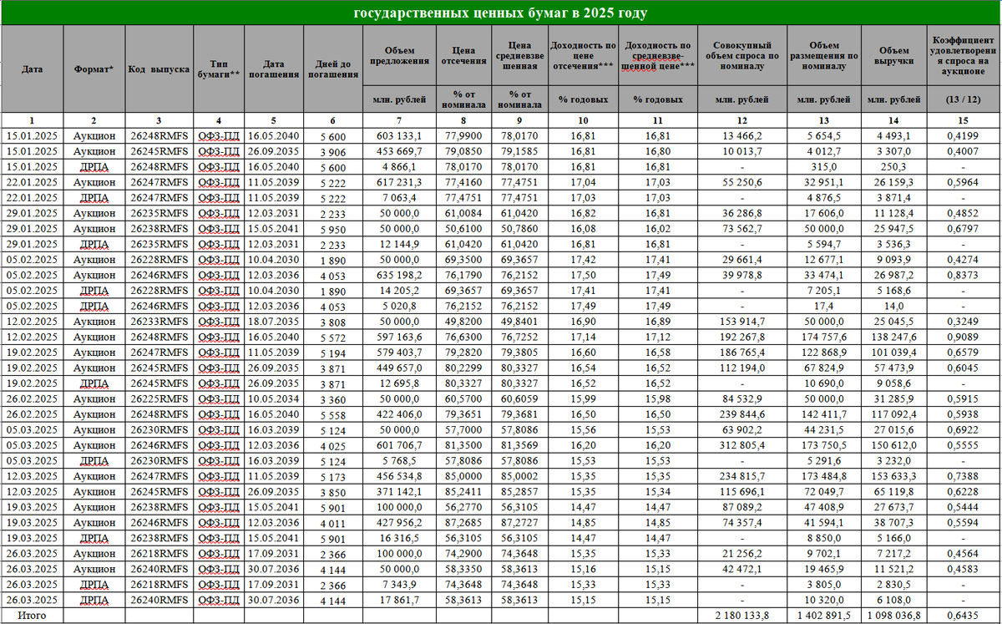1002x624 pixels.
Task: Click coefficient value '0,7388'
Action: 964,476
